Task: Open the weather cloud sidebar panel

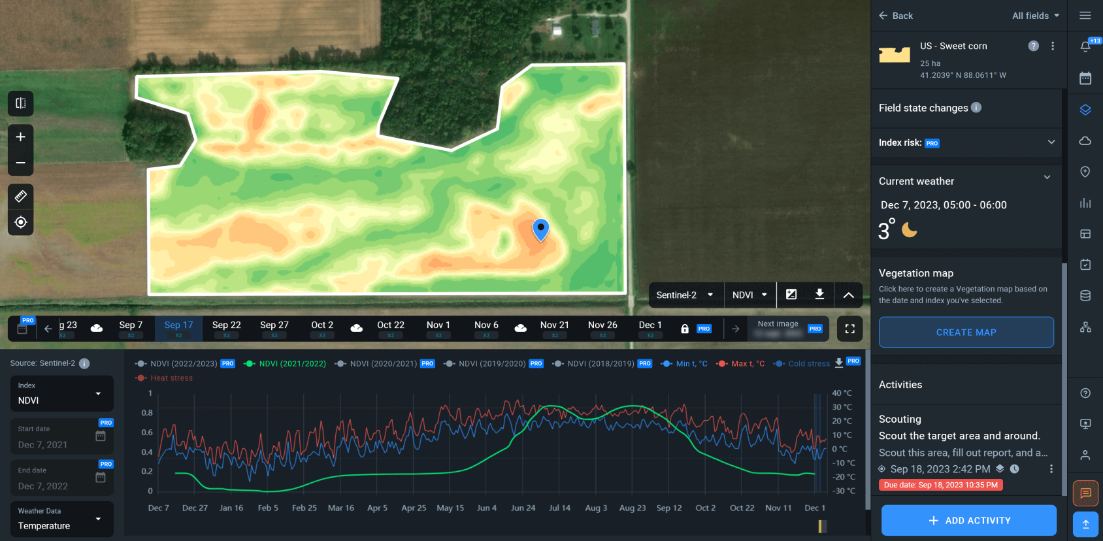Action: click(x=1085, y=140)
